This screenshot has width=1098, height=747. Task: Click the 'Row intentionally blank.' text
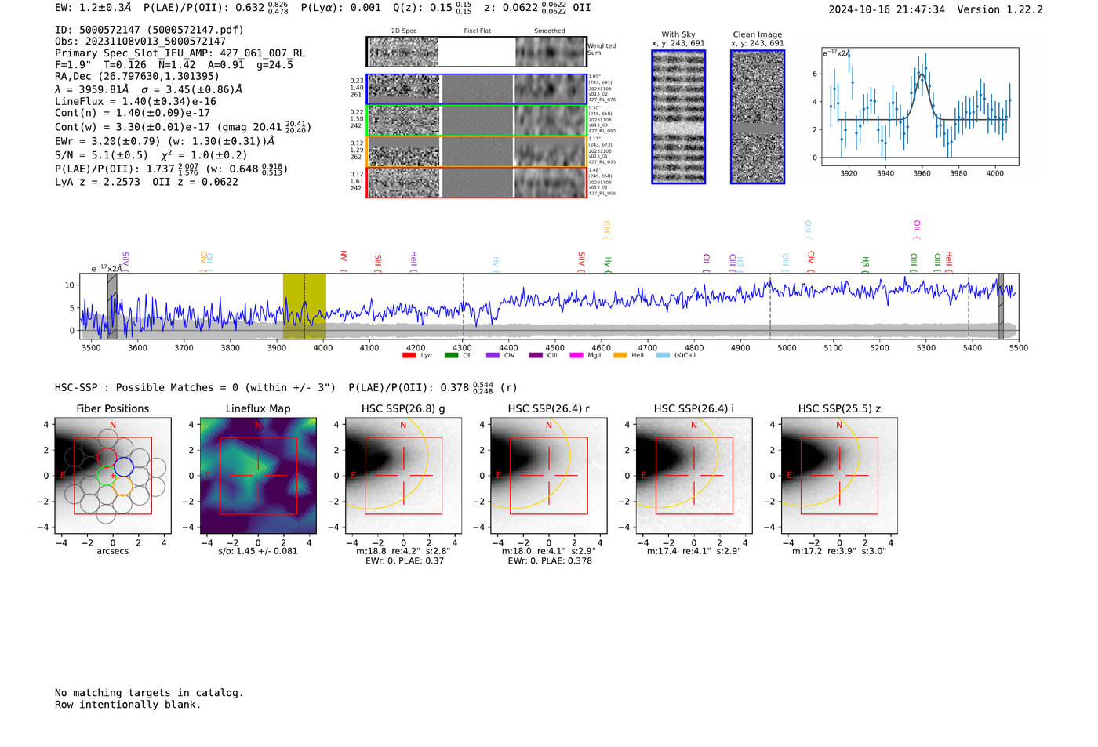coord(128,705)
